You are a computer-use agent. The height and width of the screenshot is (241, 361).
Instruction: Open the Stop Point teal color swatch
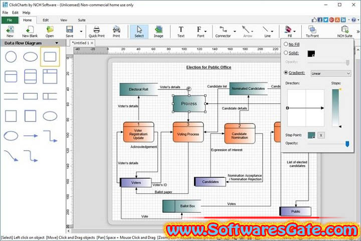click(x=311, y=136)
